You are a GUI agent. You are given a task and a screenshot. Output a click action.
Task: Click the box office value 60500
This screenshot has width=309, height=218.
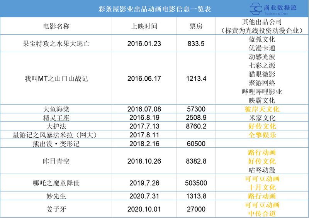[196, 144]
